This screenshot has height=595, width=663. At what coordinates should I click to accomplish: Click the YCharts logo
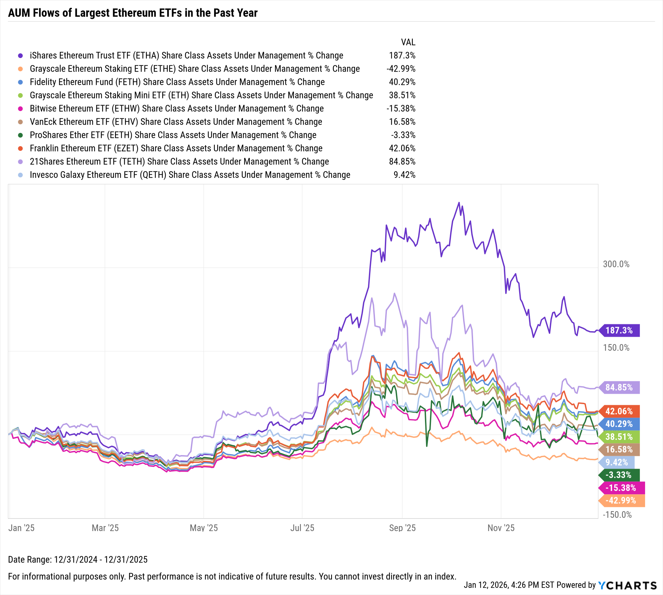point(627,585)
